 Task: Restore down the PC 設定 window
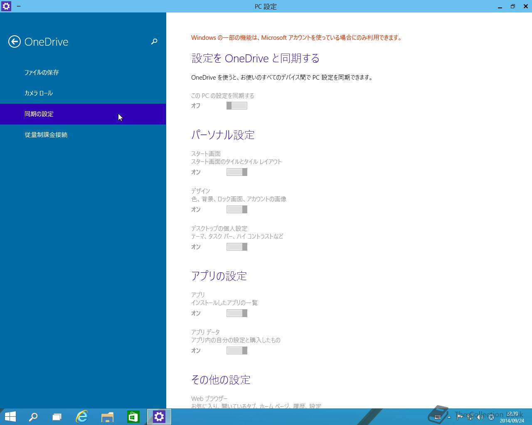[513, 6]
